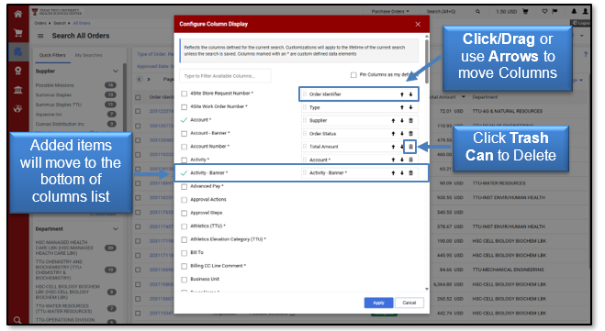
Task: Open notifications bell icon
Action: pos(574,12)
